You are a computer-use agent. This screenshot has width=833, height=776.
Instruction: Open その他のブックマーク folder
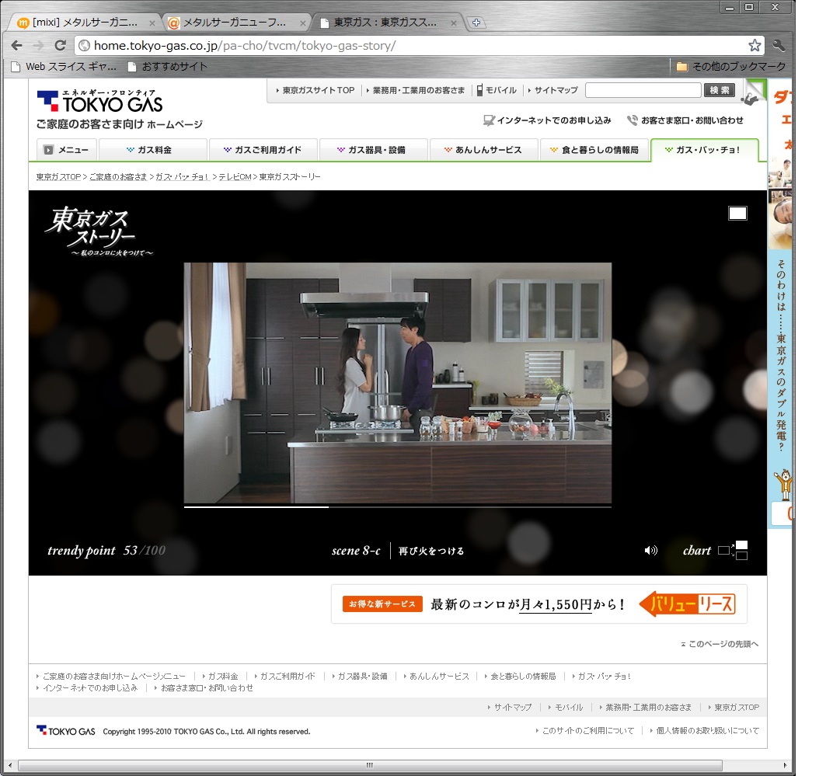click(731, 66)
